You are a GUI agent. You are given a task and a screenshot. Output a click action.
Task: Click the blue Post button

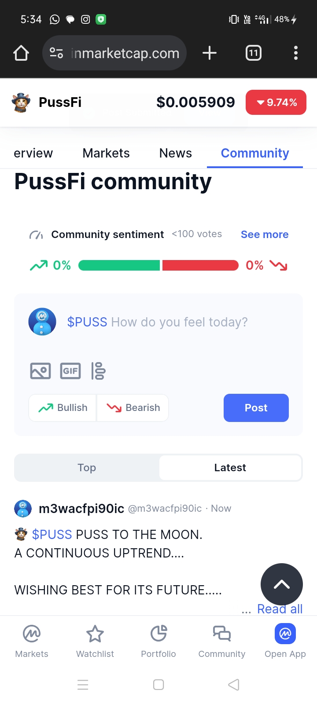(x=256, y=408)
